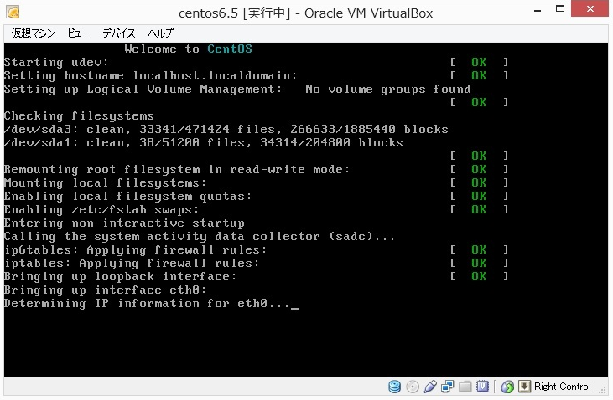
Task: Click 'Setting hostname localhost.localdomain:' line
Action: [x=150, y=75]
